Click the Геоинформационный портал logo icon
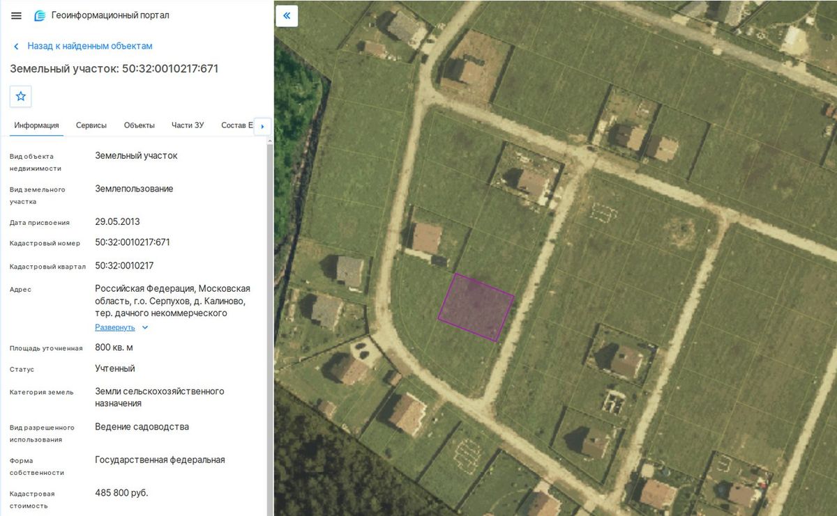The height and width of the screenshot is (516, 837). click(x=40, y=15)
